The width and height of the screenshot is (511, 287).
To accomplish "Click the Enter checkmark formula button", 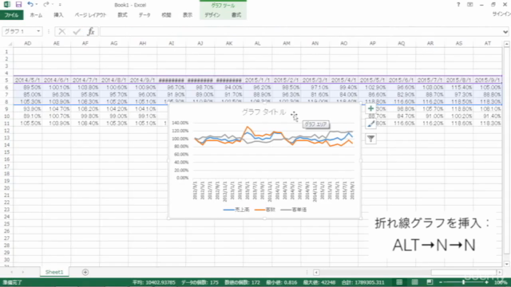I will [x=77, y=31].
